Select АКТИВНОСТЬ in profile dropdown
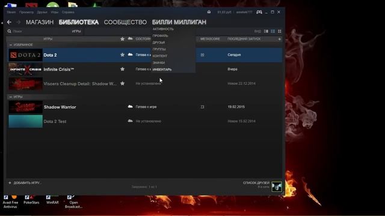The image size is (385, 216). pyautogui.click(x=163, y=29)
